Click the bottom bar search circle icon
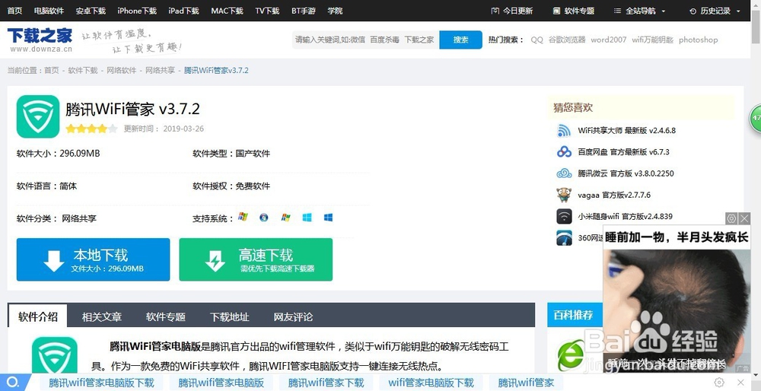 [13, 383]
